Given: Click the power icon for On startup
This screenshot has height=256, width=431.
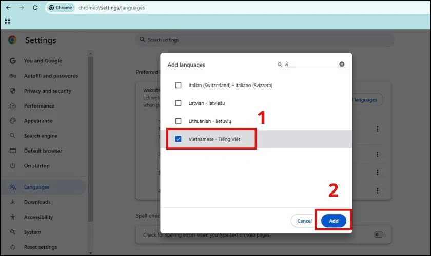Looking at the screenshot, I should point(13,166).
